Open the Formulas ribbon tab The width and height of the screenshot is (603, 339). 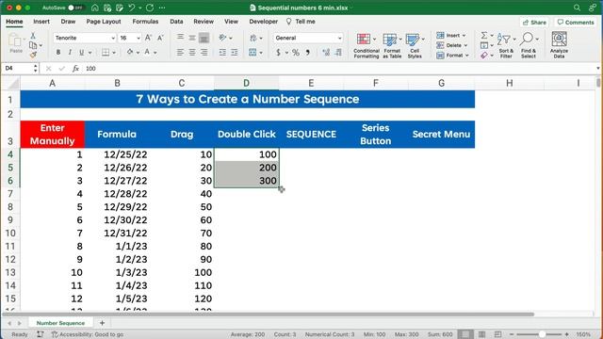pyautogui.click(x=145, y=22)
